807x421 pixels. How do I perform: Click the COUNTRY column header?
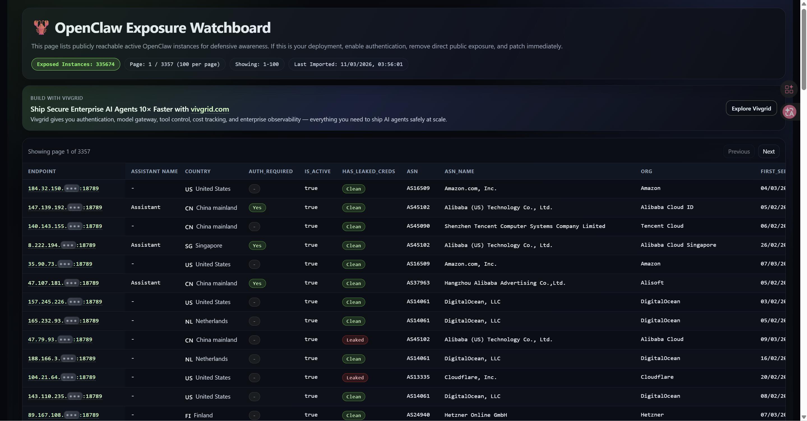(x=197, y=171)
